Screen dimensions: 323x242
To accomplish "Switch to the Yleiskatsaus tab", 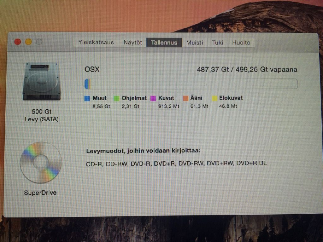I will [96, 43].
